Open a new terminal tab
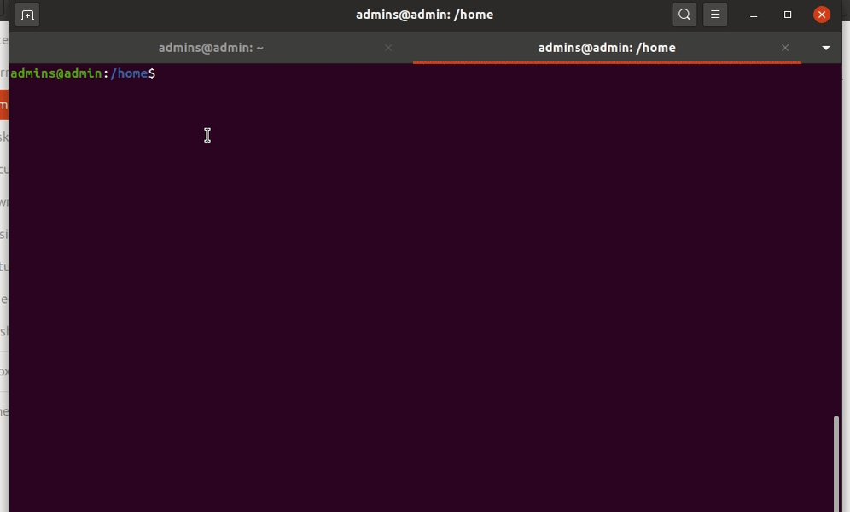Screen dimensions: 850x512 point(27,15)
